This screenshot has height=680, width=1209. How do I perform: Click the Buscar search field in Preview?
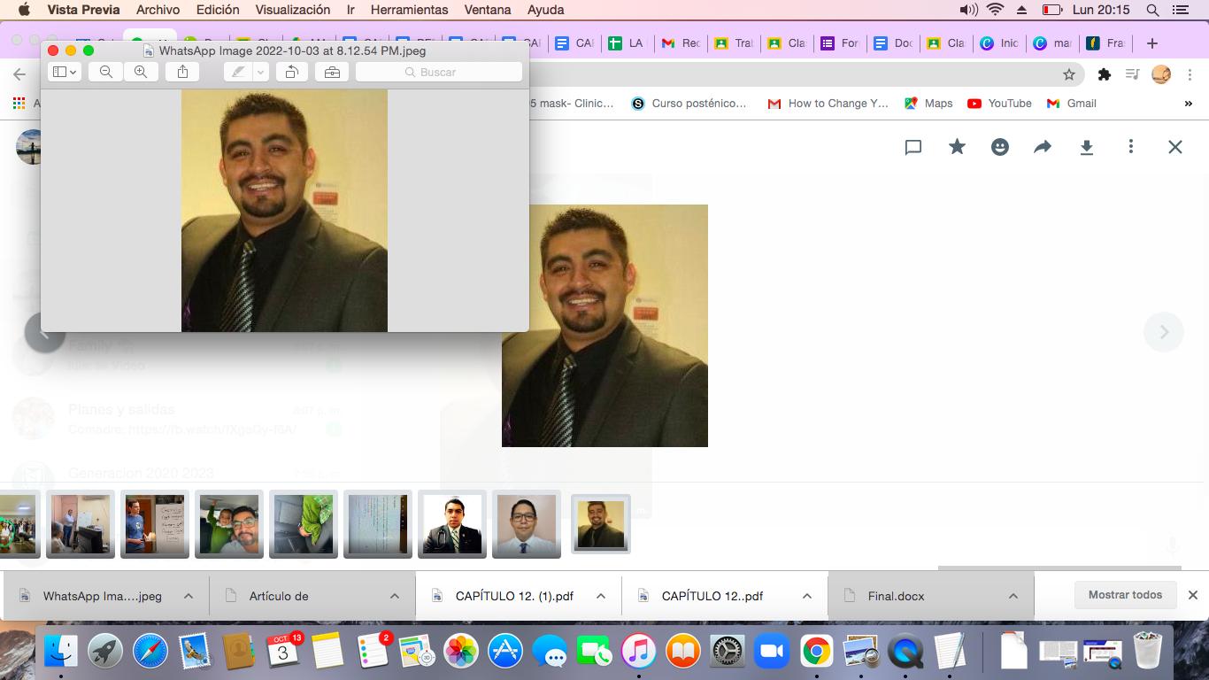439,72
